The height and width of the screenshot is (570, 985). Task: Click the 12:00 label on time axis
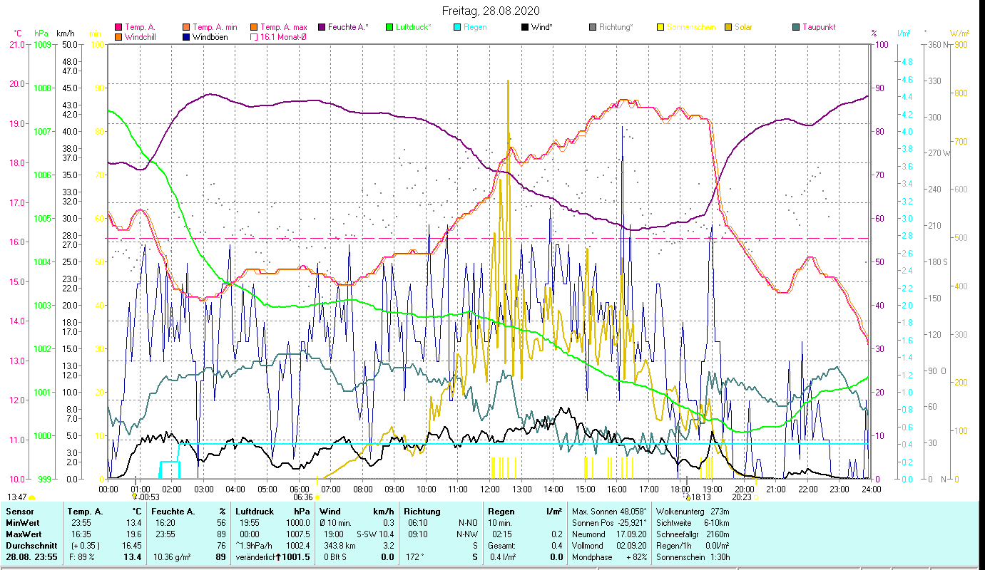(x=491, y=489)
